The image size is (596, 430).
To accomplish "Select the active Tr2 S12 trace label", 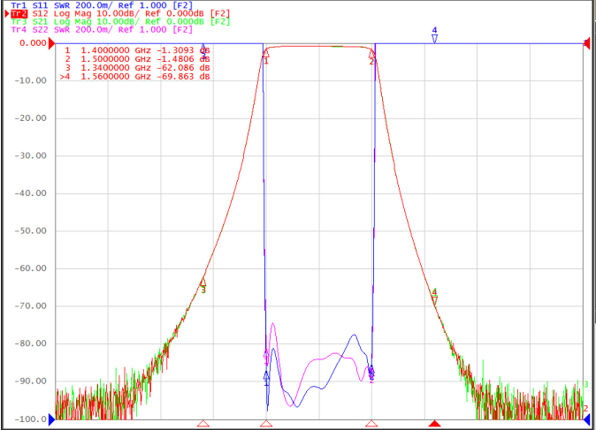I will 120,13.
